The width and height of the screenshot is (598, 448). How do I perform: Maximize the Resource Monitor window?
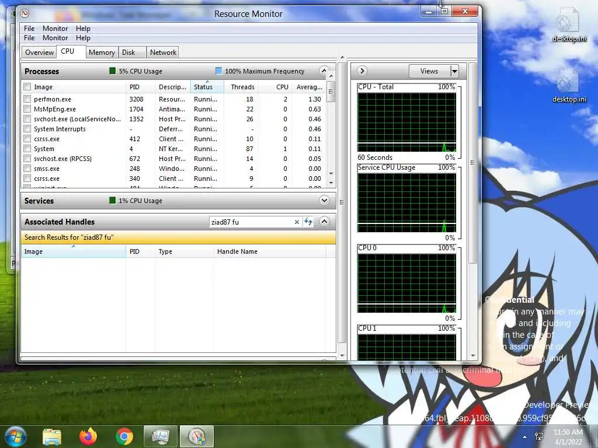[444, 12]
